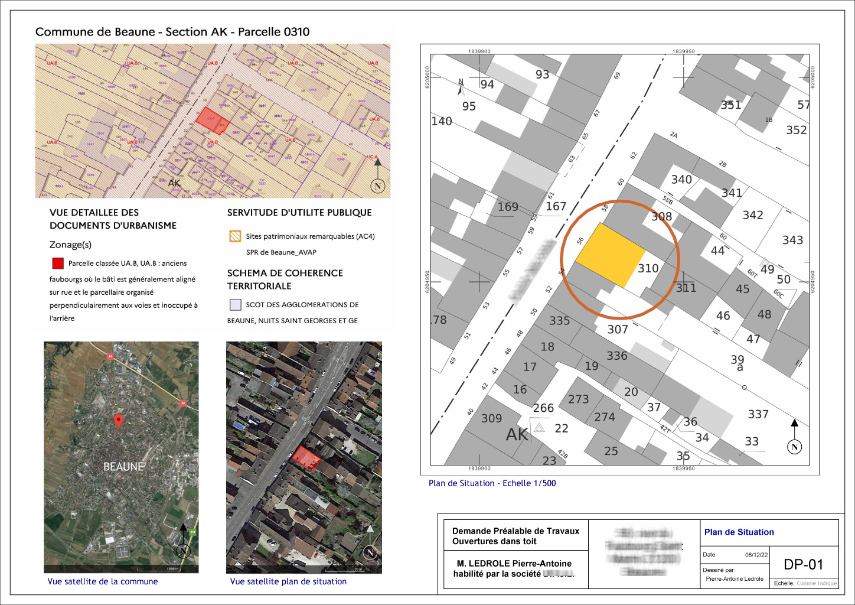This screenshot has width=855, height=605.
Task: Click the north compass on cadastral plan
Action: pos(795,447)
